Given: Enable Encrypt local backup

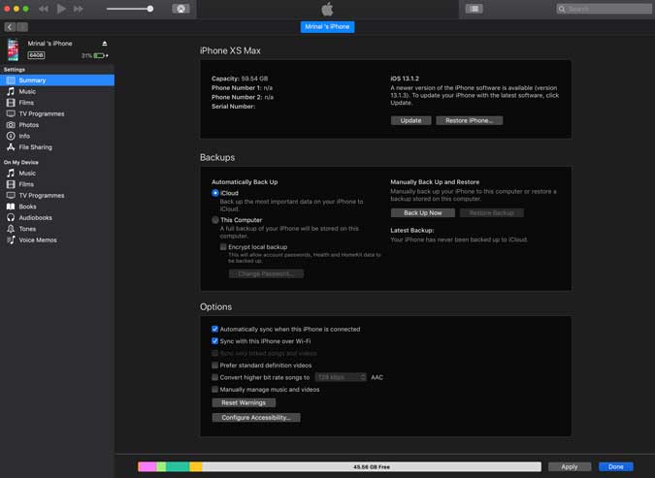Looking at the screenshot, I should (223, 247).
